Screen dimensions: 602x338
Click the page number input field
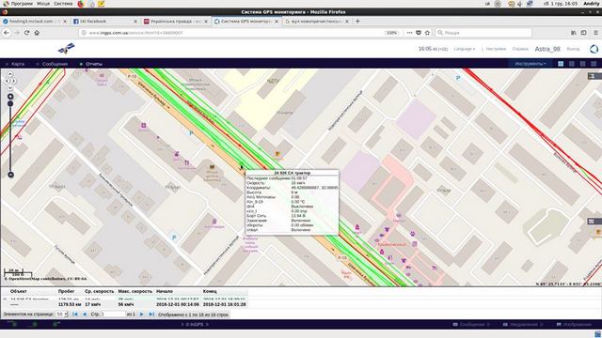click(113, 315)
